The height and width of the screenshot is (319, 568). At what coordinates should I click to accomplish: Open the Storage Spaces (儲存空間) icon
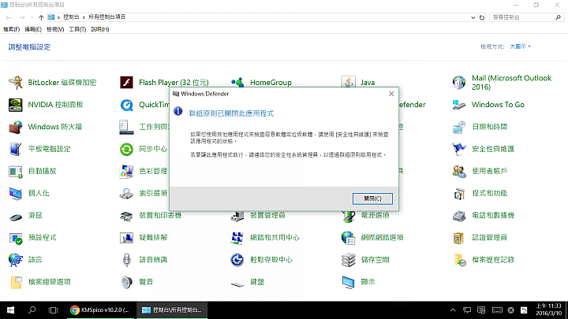click(348, 260)
